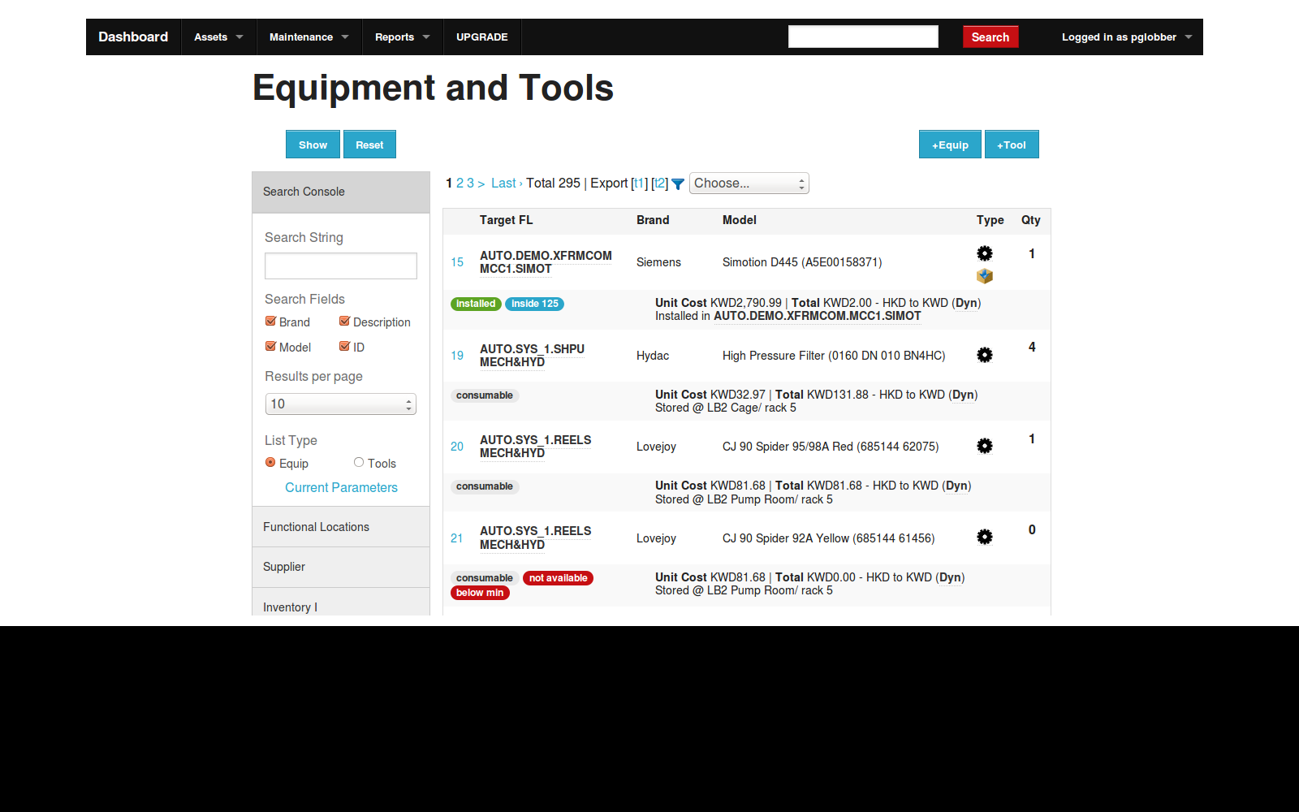Click the Type column header
The width and height of the screenshot is (1299, 812).
click(x=990, y=220)
